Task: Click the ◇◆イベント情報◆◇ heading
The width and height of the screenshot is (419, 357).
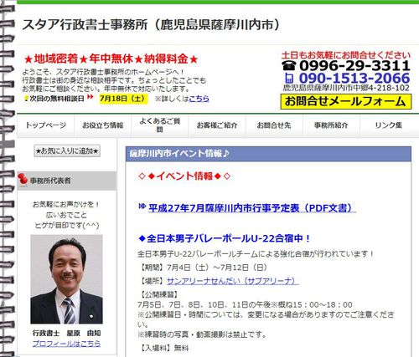Action: pyautogui.click(x=184, y=176)
